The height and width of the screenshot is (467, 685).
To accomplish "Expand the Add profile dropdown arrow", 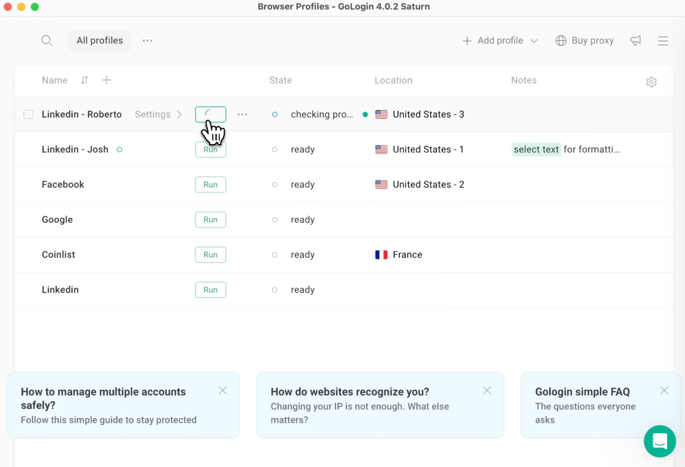I will click(x=534, y=41).
